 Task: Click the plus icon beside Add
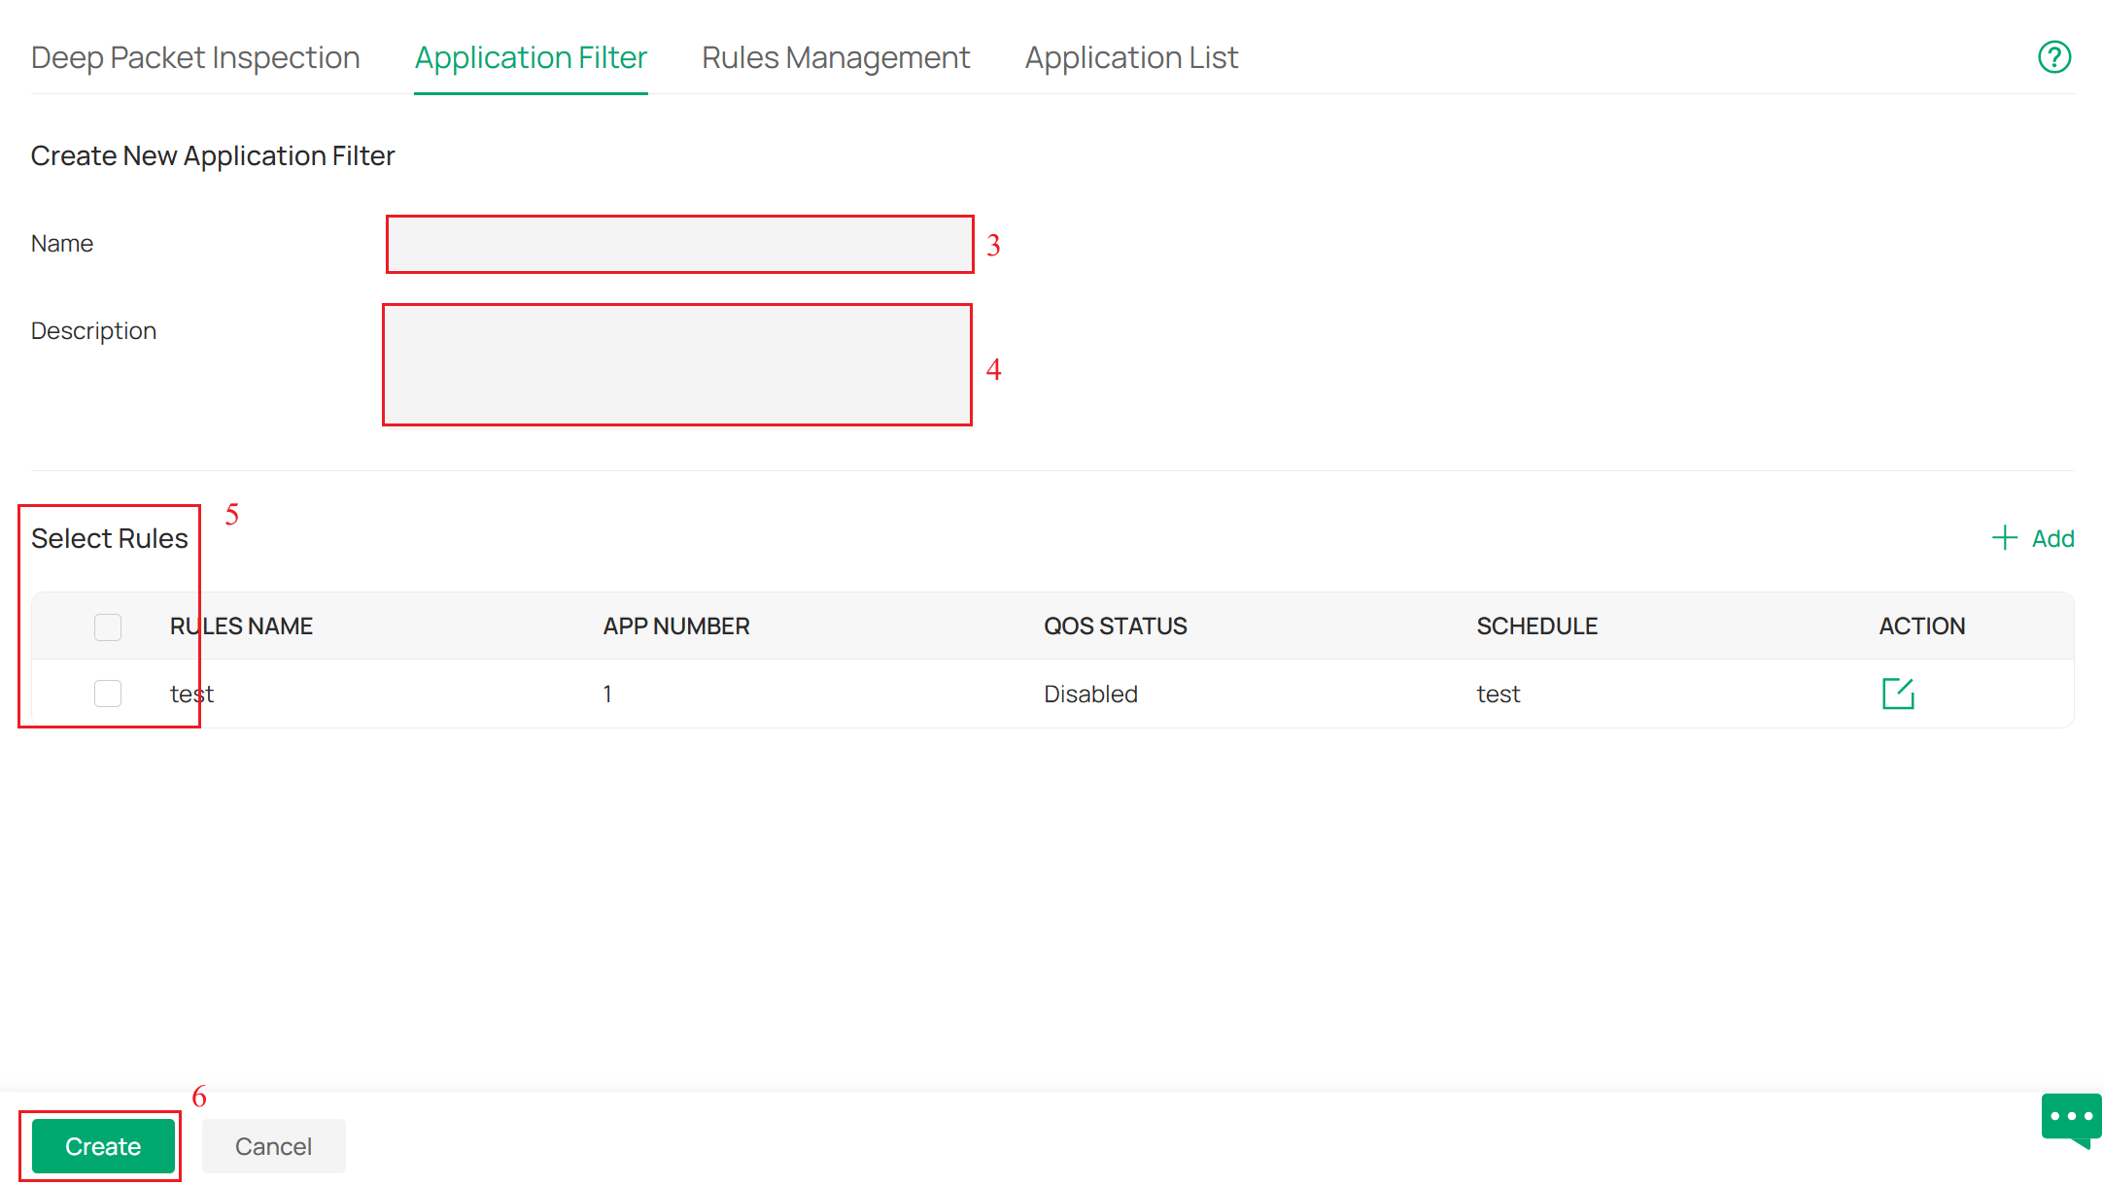click(x=2004, y=537)
